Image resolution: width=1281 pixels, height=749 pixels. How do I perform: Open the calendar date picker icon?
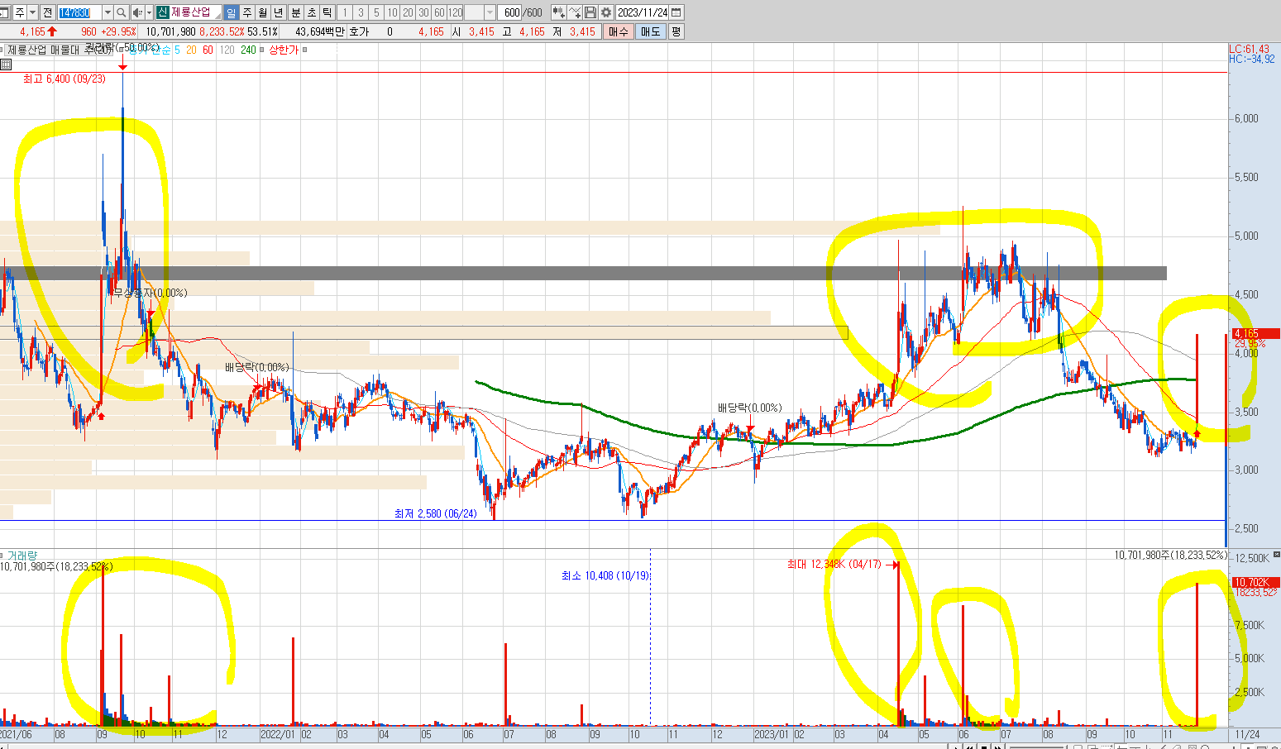[676, 12]
